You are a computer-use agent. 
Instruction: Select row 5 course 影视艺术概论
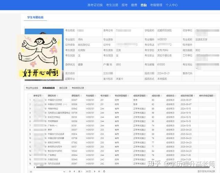(54, 117)
